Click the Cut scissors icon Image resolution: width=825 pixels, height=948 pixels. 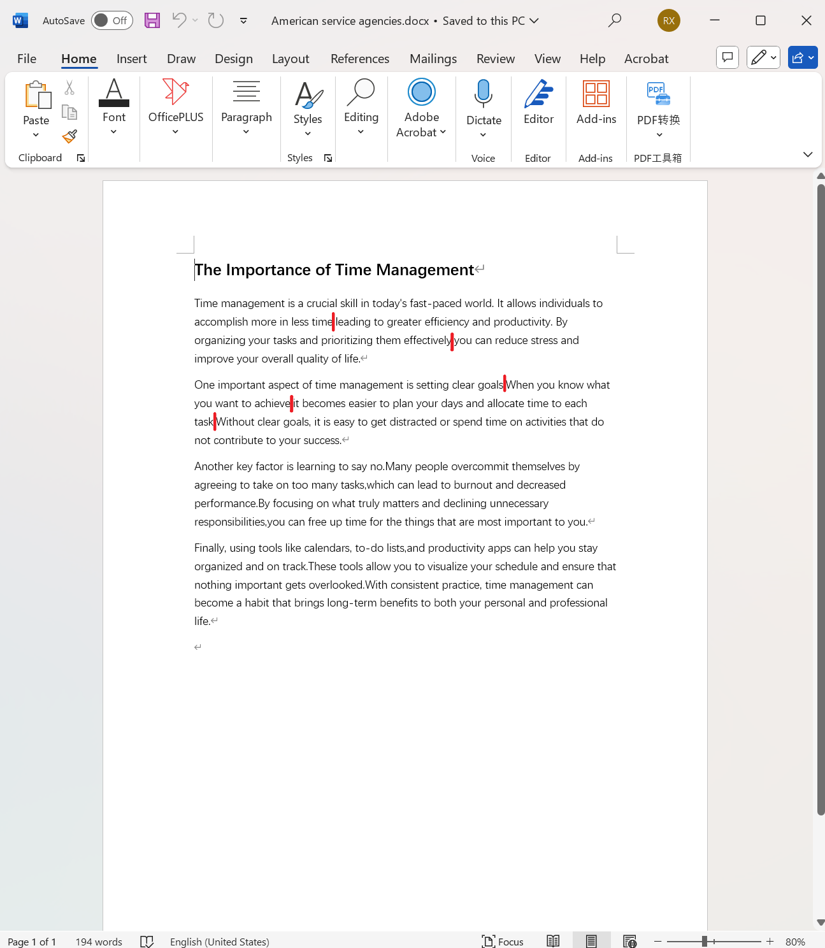click(69, 88)
